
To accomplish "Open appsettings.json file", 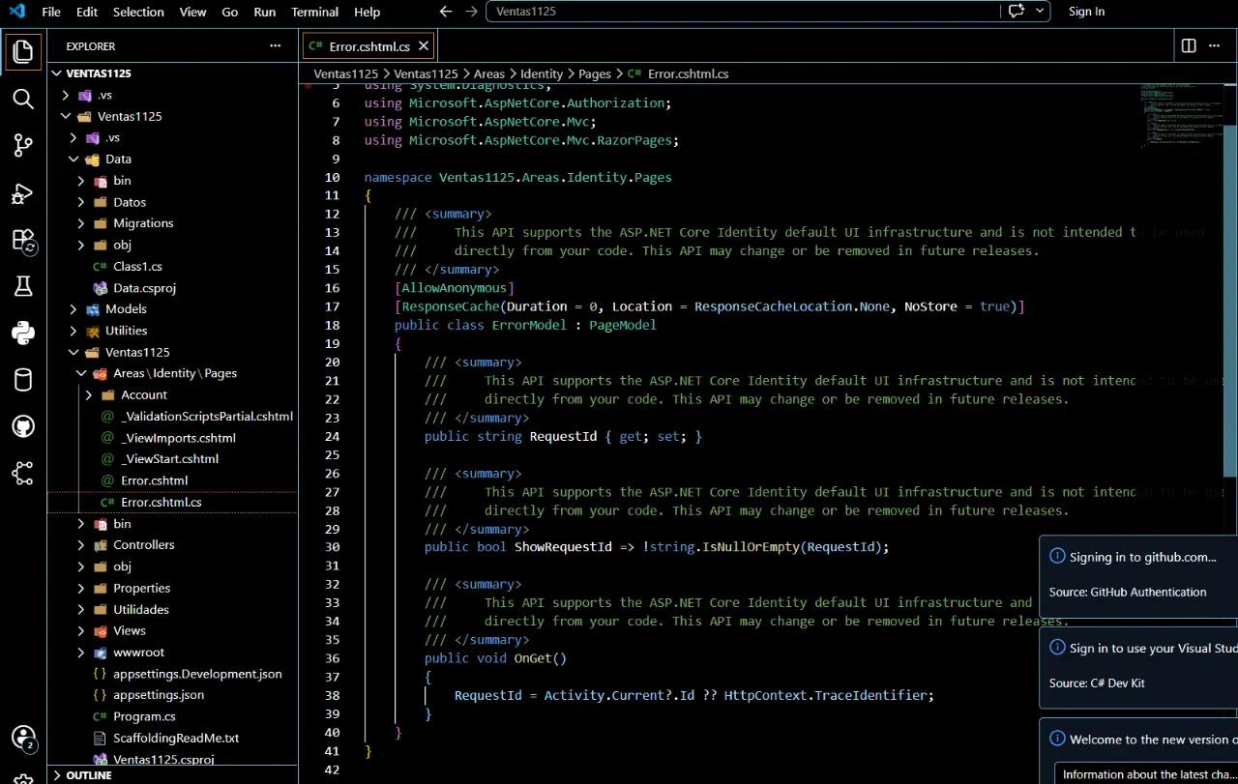I will point(159,695).
